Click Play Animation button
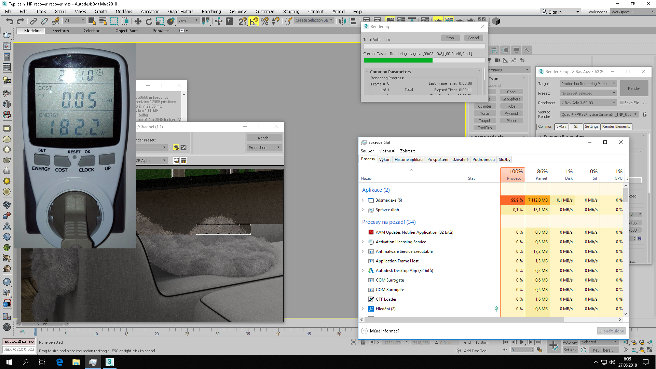The image size is (656, 369). point(522,342)
